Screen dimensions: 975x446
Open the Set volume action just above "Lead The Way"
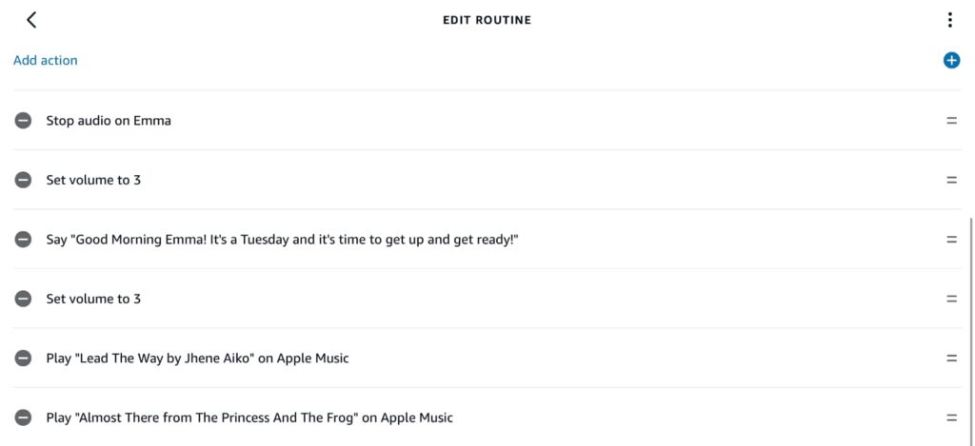(93, 299)
